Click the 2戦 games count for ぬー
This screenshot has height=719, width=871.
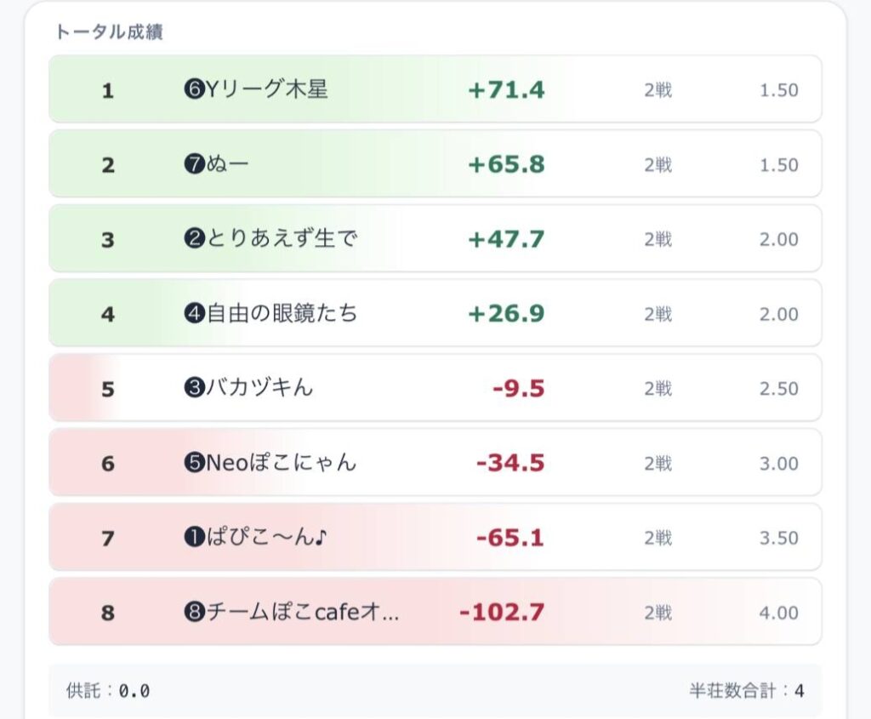click(x=658, y=165)
